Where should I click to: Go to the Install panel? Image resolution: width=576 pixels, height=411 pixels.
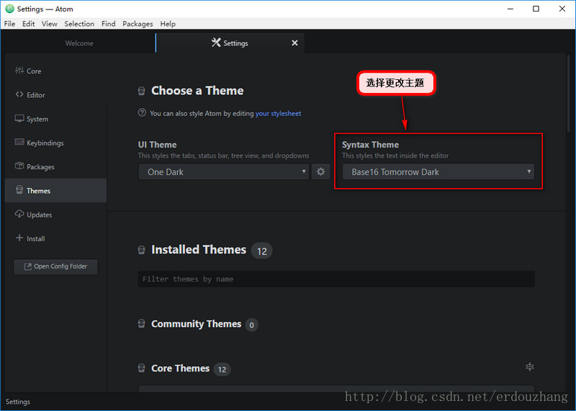(55, 238)
